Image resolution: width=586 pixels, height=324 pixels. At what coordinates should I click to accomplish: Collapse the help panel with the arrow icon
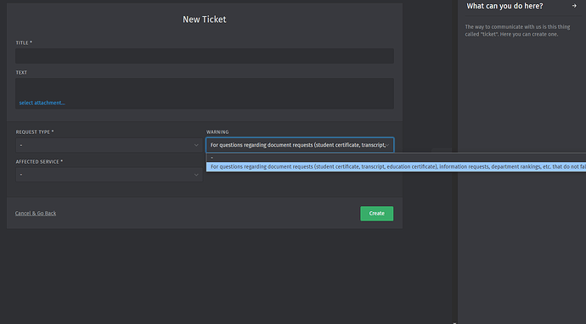[x=574, y=6]
